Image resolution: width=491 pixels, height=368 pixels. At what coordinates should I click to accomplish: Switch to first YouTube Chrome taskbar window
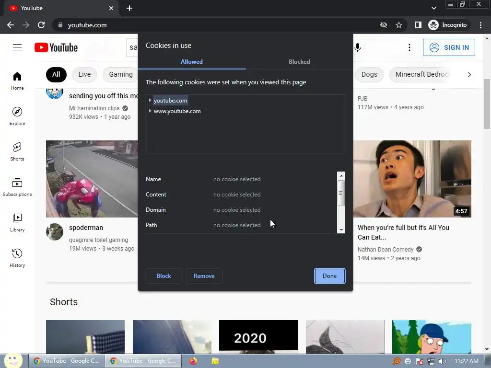pos(67,361)
